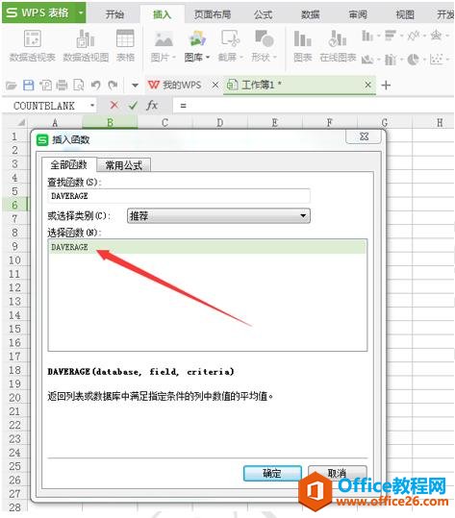Expand quick access toolbar options

[135, 86]
